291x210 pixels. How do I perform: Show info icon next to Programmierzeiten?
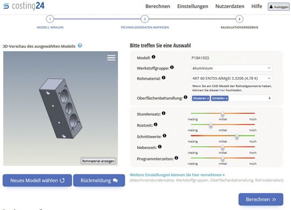[x=176, y=158]
